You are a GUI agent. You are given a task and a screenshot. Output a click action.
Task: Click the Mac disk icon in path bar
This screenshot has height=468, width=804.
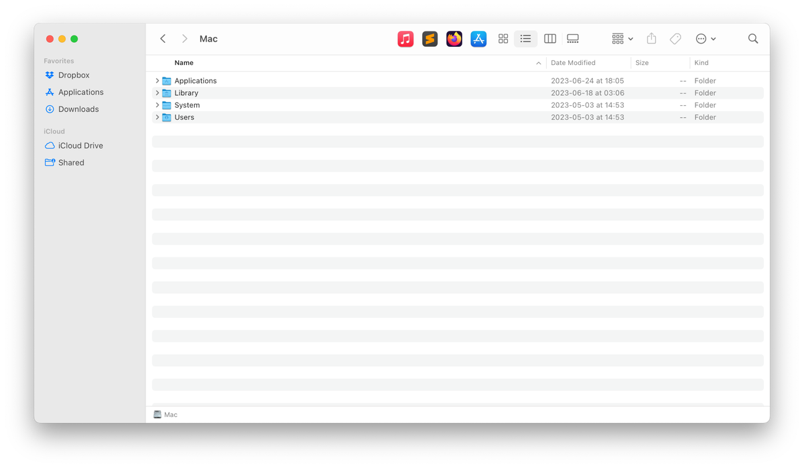[x=157, y=415]
